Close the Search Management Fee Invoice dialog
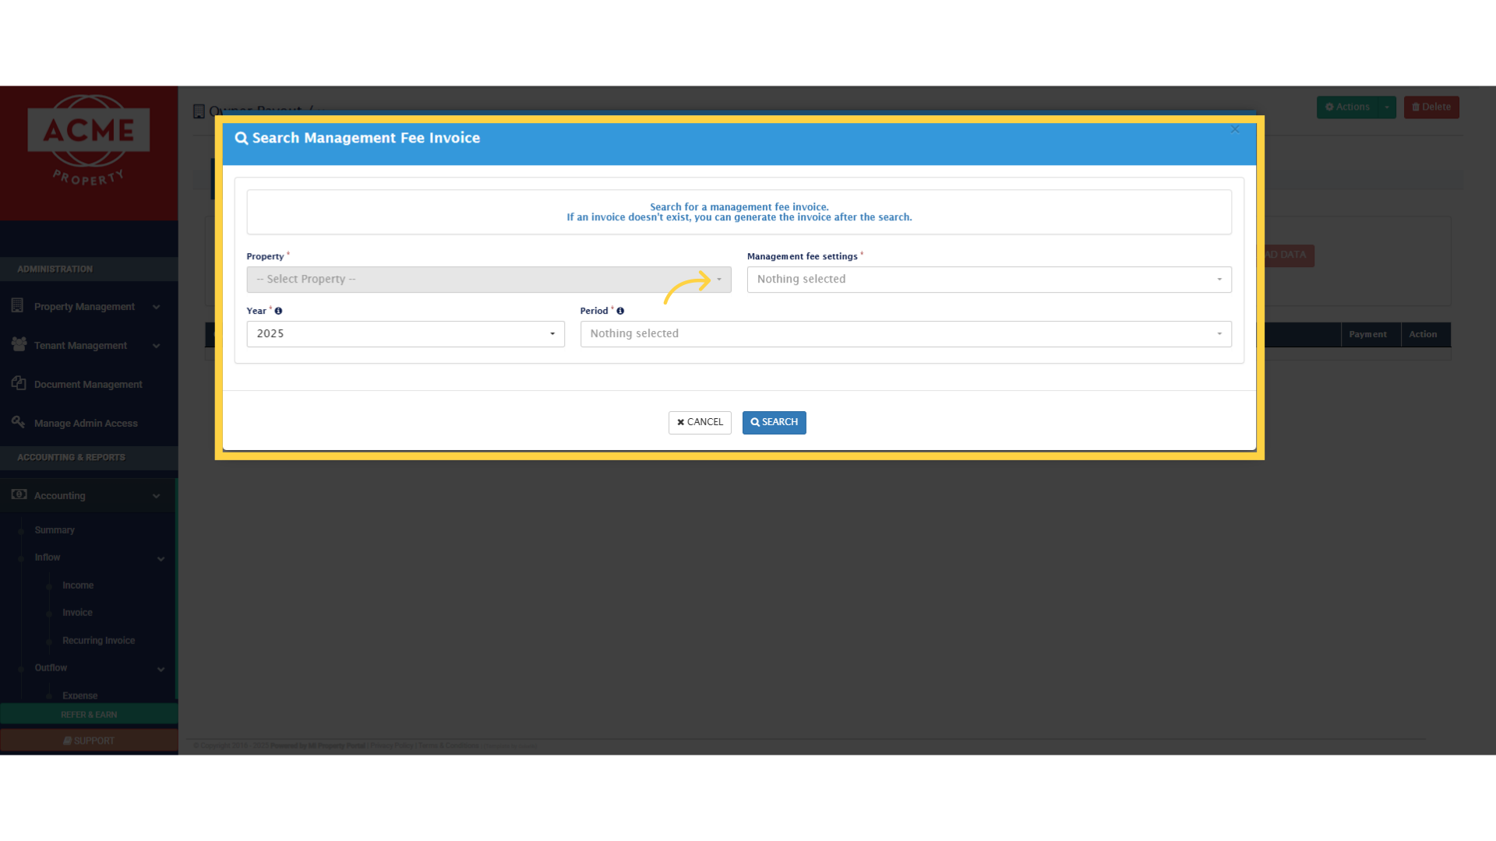 pyautogui.click(x=1235, y=129)
